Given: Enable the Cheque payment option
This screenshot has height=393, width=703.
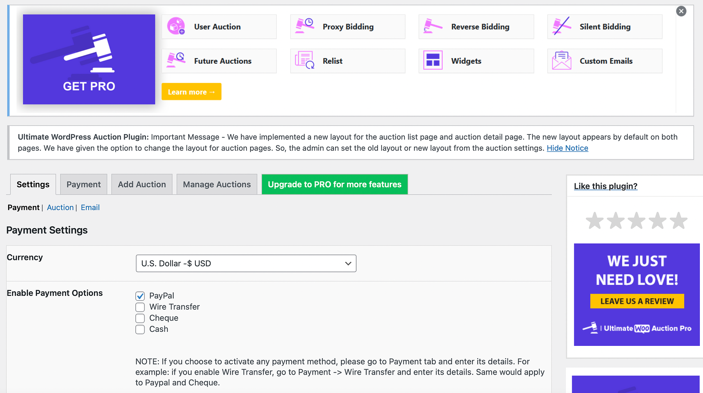Looking at the screenshot, I should coord(140,318).
